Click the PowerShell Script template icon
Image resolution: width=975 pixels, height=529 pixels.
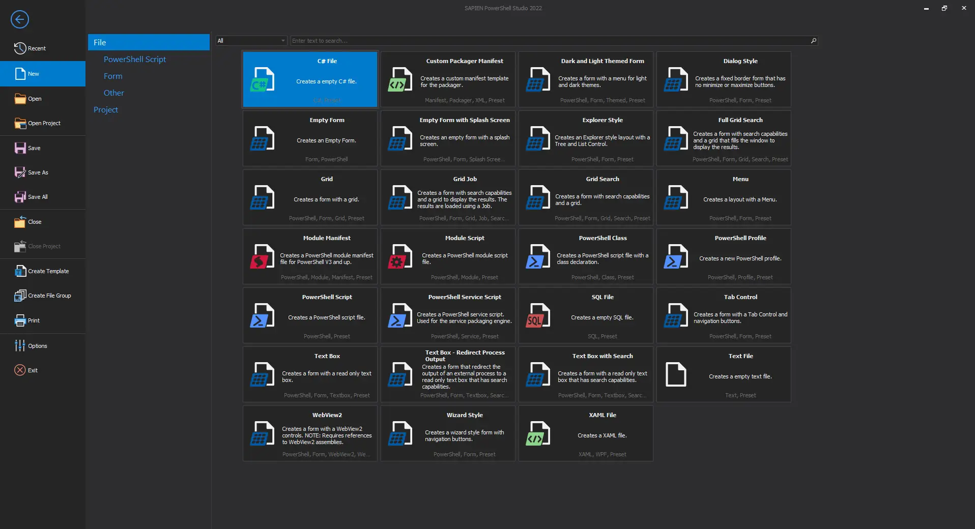(263, 315)
